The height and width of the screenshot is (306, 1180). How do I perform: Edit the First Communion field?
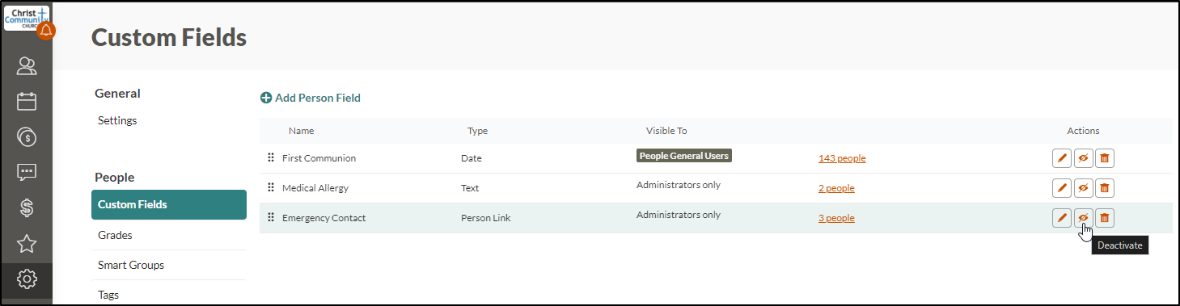pos(1062,158)
